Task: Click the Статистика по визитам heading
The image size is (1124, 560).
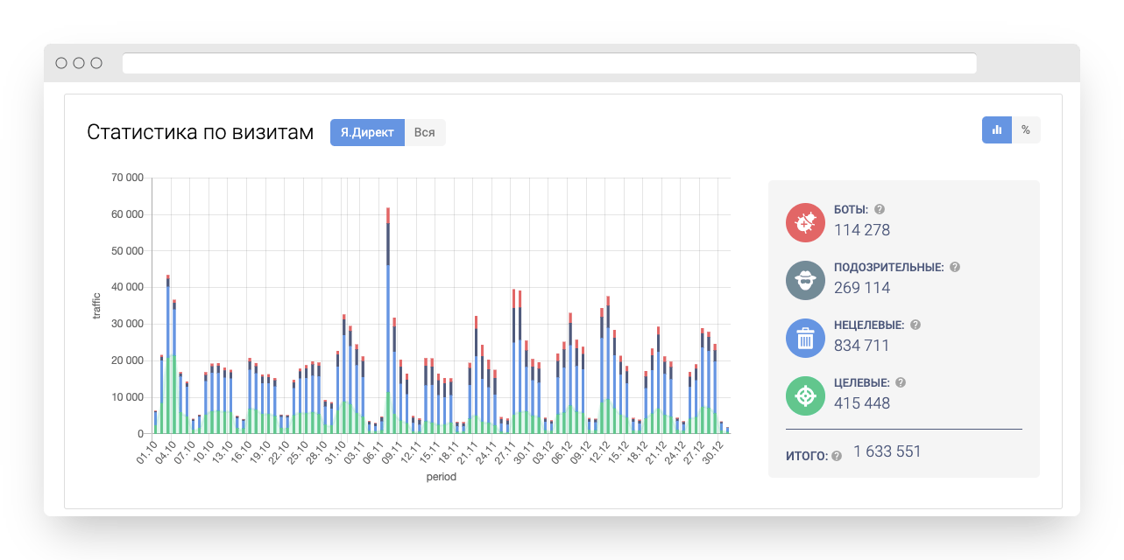Action: point(200,132)
